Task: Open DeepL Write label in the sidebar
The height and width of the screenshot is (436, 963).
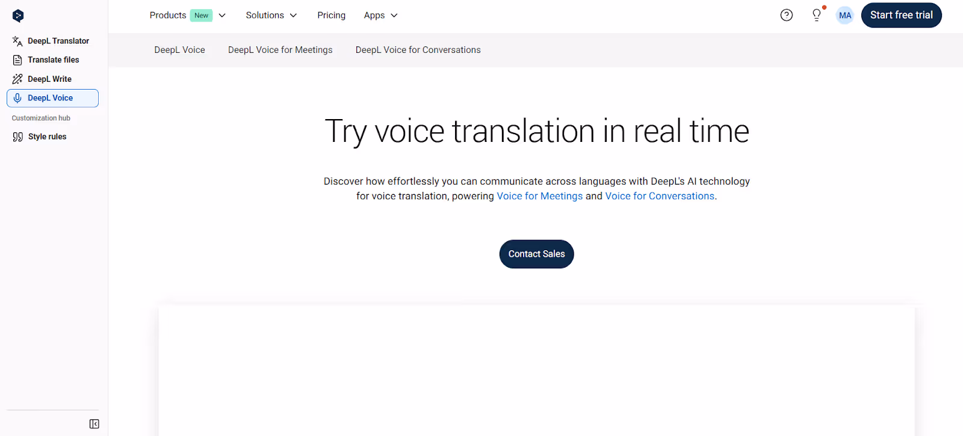Action: pos(49,79)
